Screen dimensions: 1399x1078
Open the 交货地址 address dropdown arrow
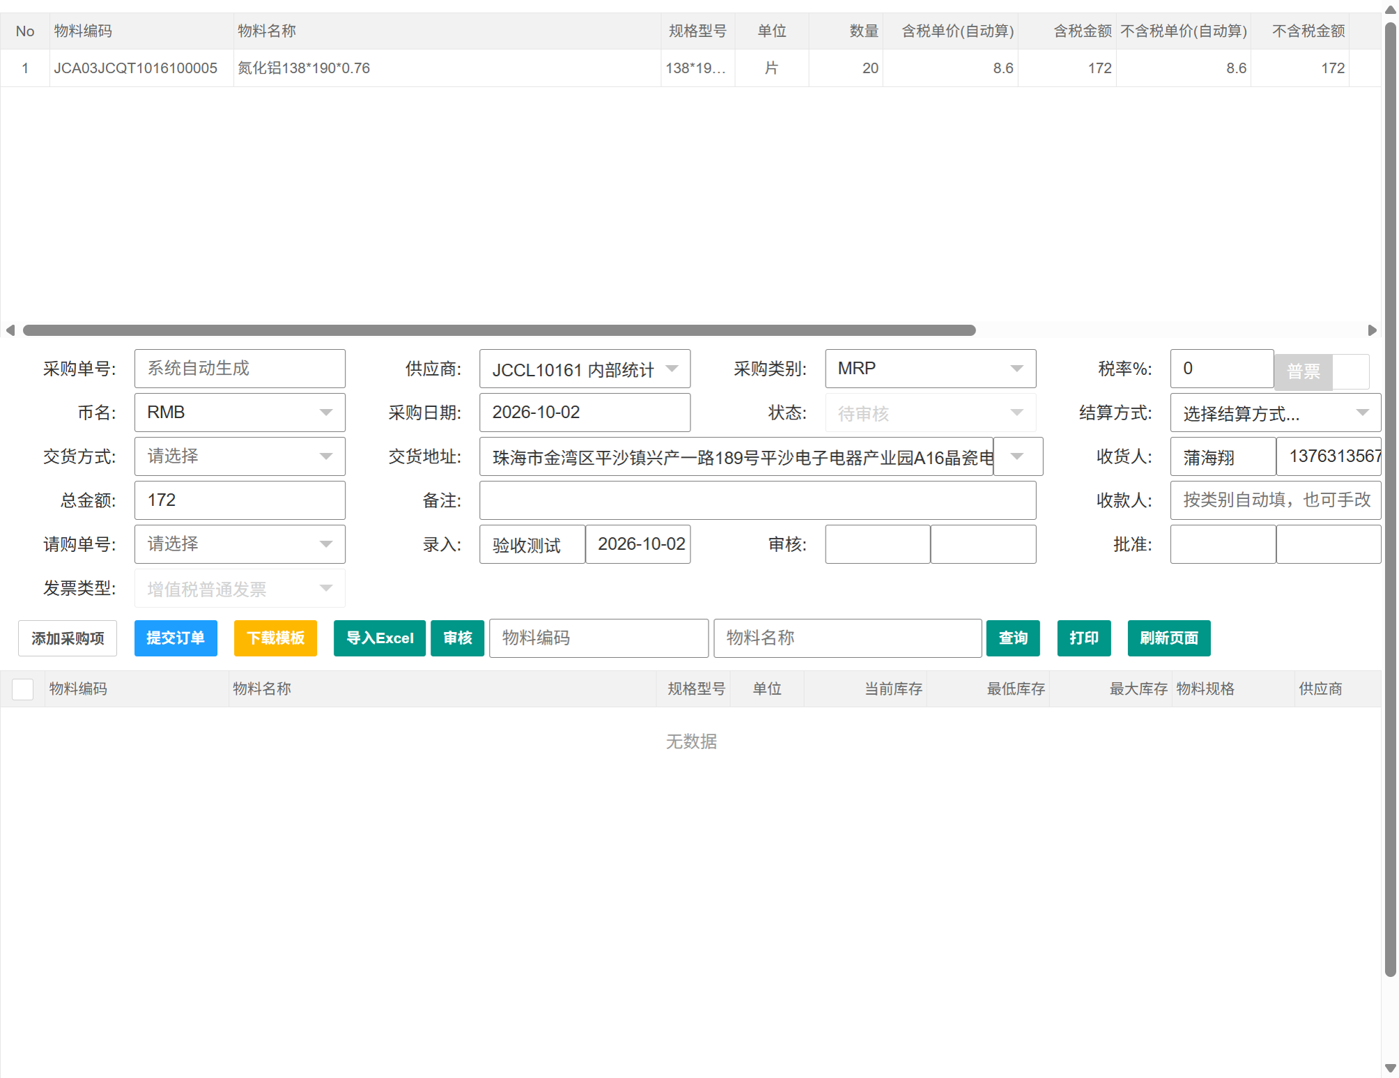pos(1017,456)
